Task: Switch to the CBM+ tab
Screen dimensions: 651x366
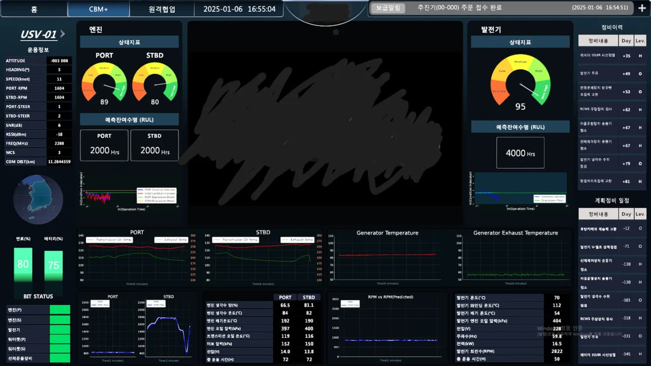Action: click(99, 9)
